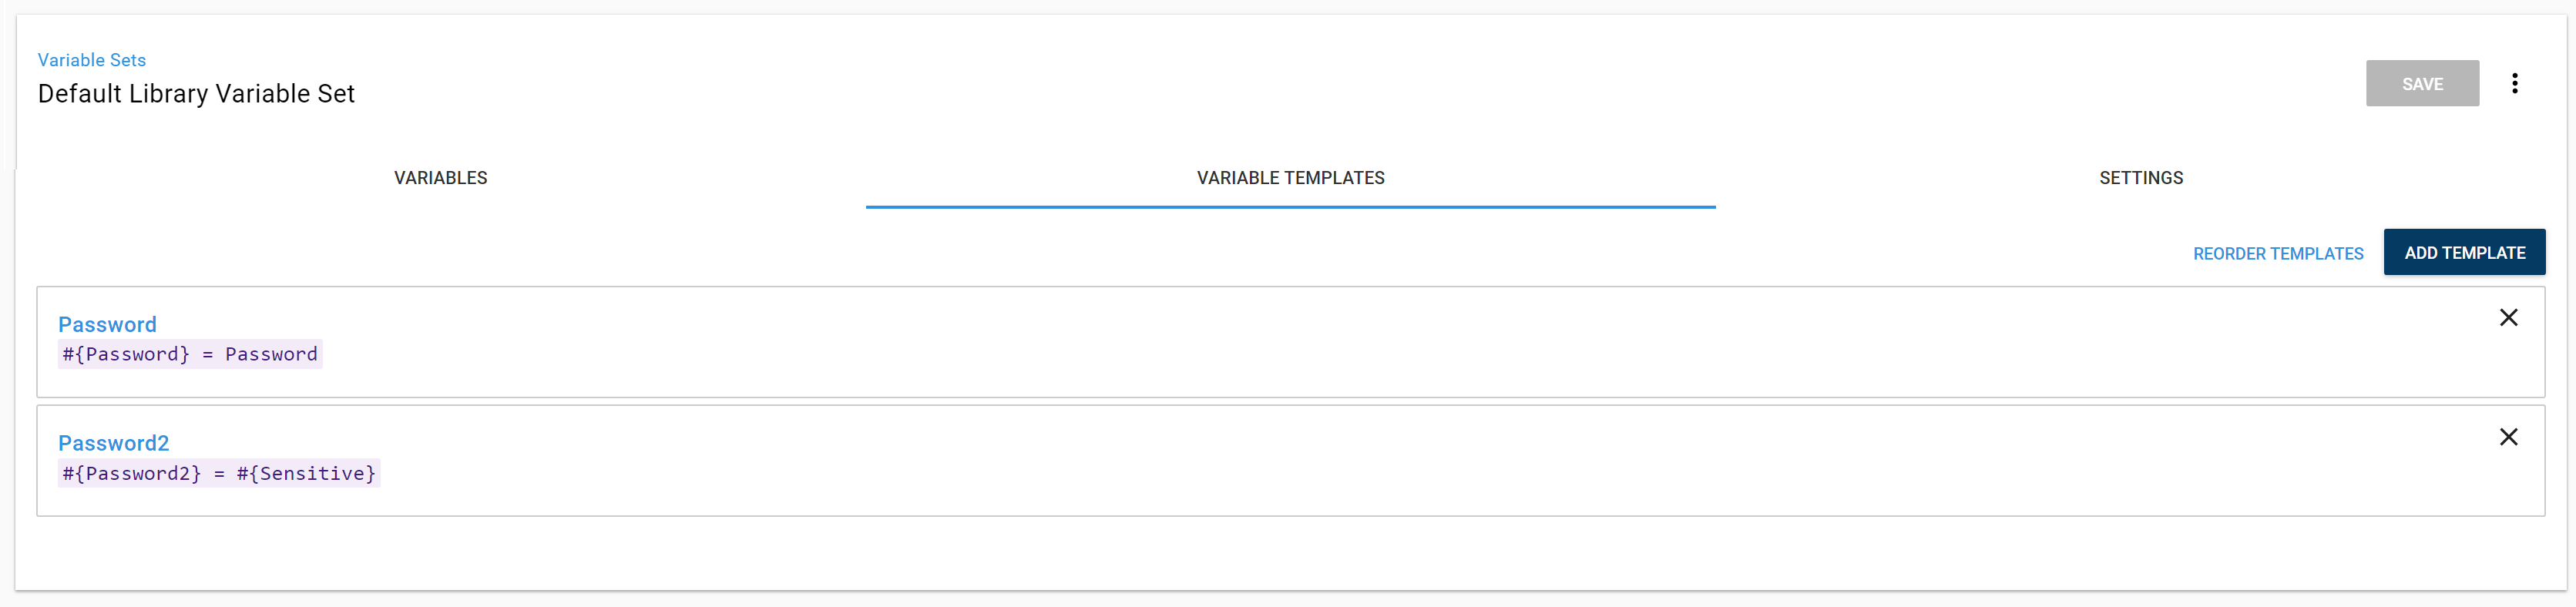Screen dimensions: 2576x607
Task: Stay on the VARIABLE TEMPLATES tab
Action: click(x=1290, y=178)
